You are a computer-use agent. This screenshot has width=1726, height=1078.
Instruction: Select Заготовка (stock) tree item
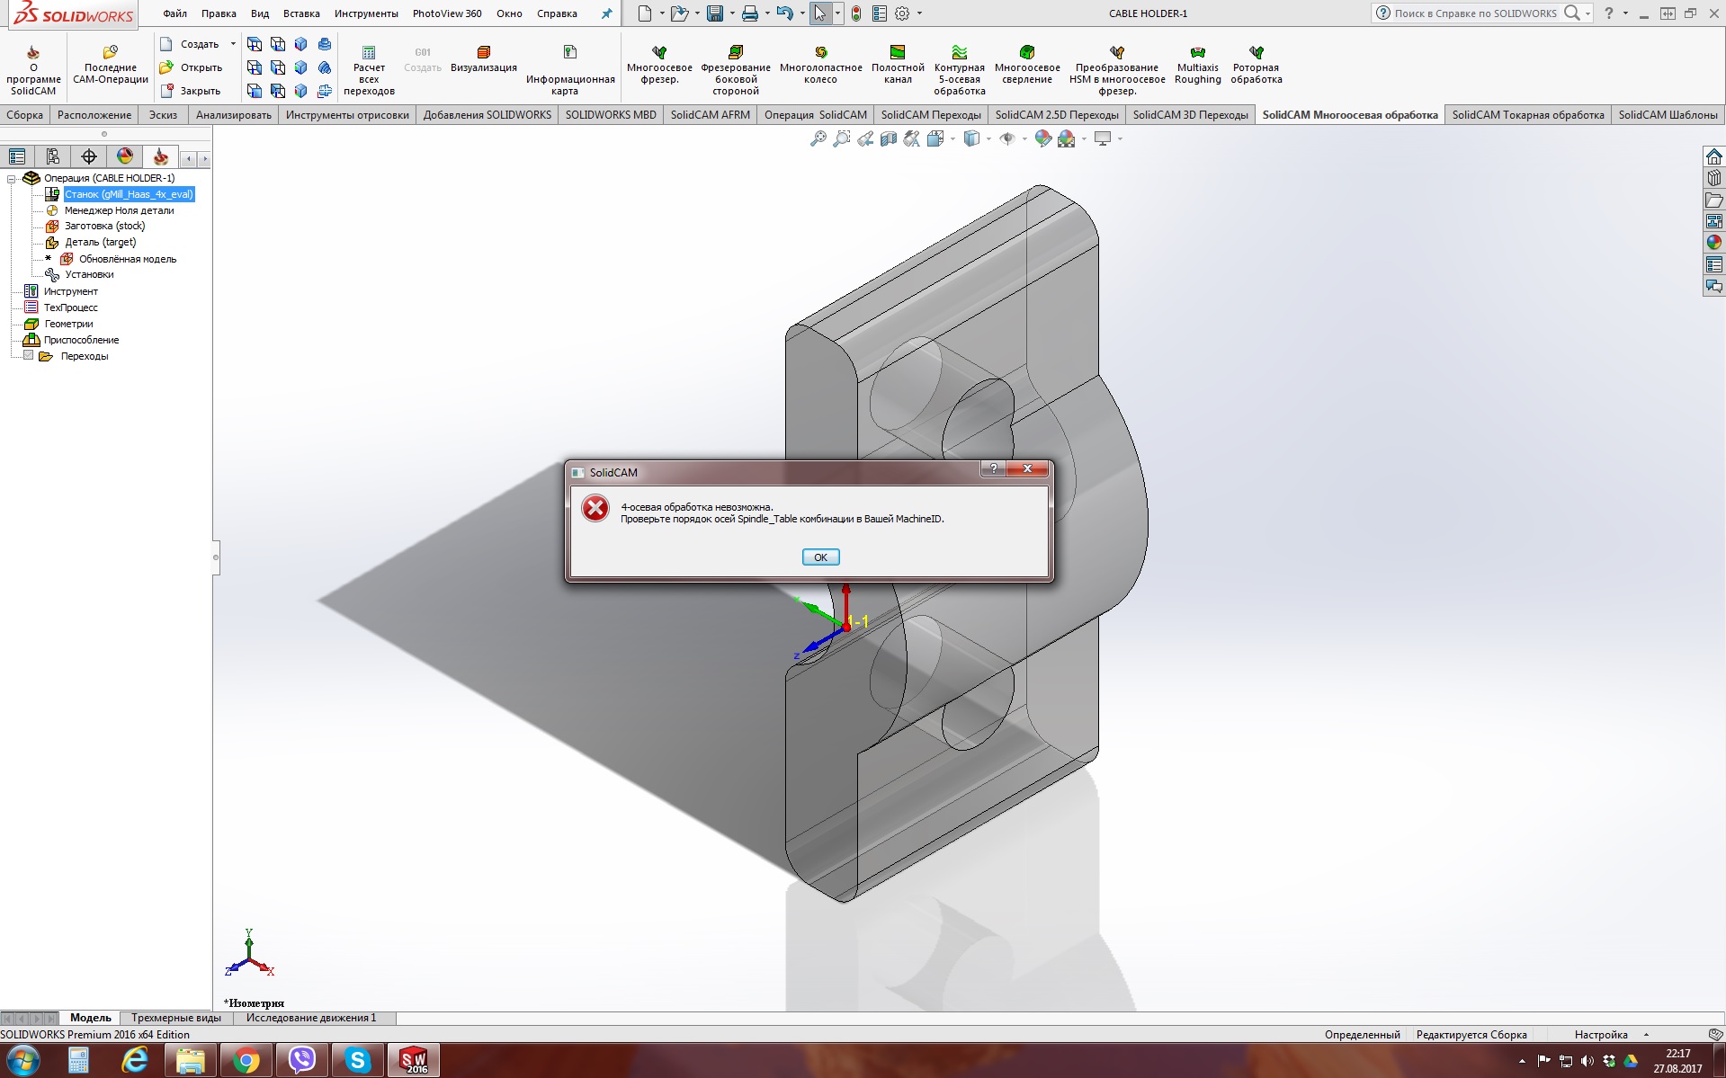click(104, 226)
